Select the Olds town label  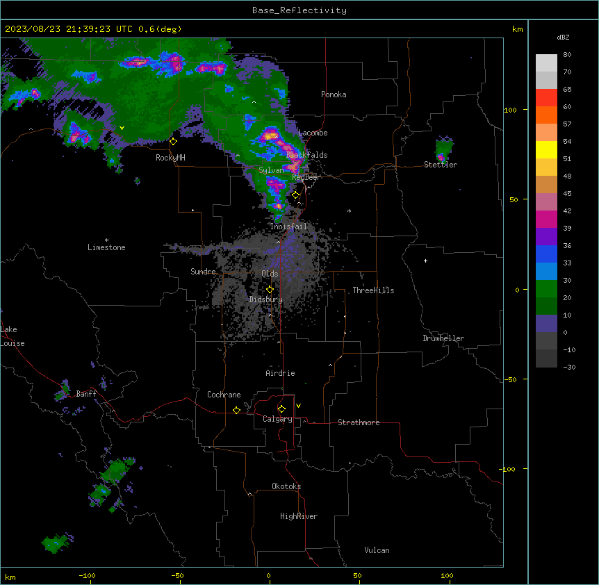coord(270,274)
